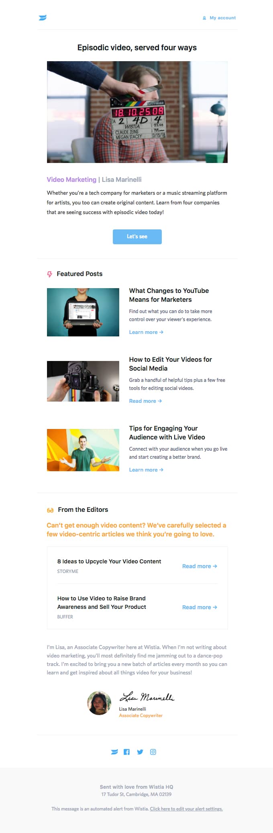Click the Wistia logo in header

tap(43, 18)
